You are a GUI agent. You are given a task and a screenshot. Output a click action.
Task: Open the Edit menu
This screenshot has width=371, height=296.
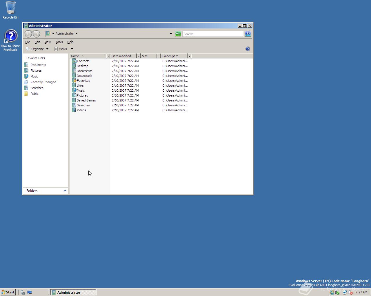point(37,42)
